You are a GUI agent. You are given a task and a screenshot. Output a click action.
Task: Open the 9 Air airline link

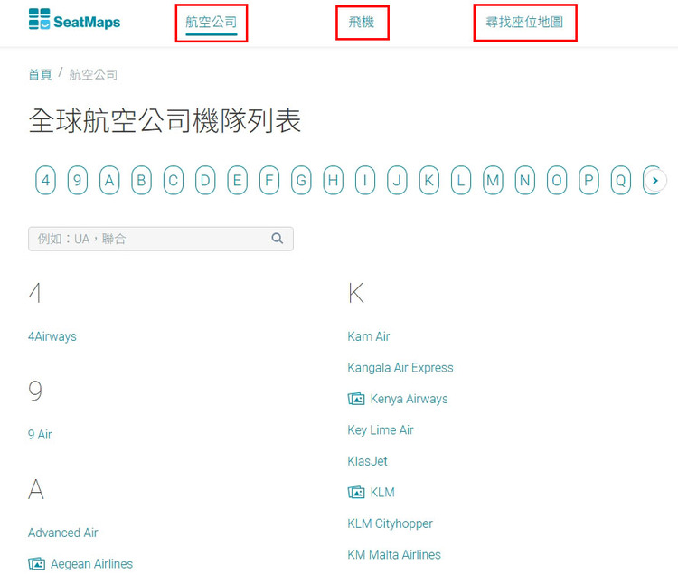point(40,435)
